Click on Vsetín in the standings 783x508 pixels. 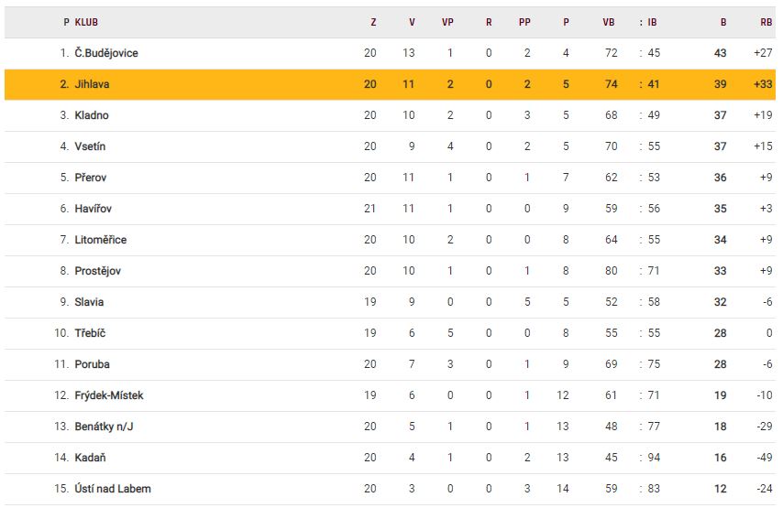pyautogui.click(x=91, y=146)
